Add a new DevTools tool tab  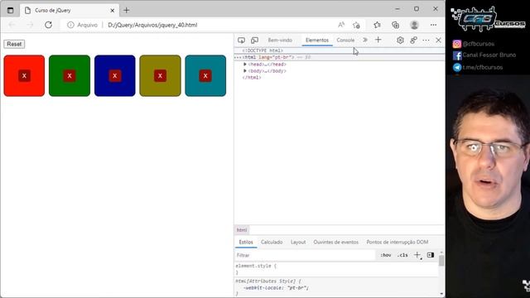pos(378,40)
